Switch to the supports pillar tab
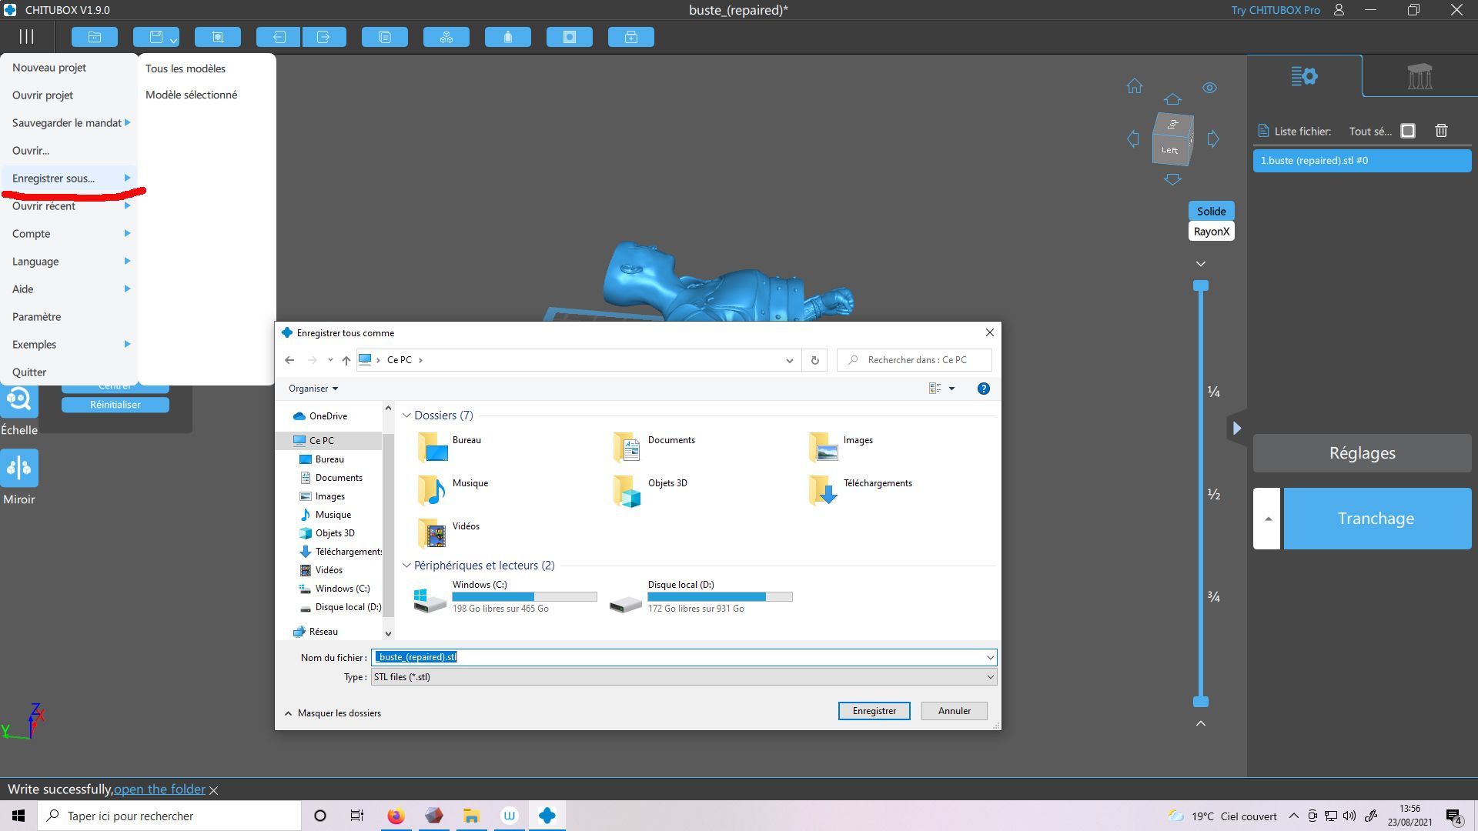1478x831 pixels. point(1419,76)
